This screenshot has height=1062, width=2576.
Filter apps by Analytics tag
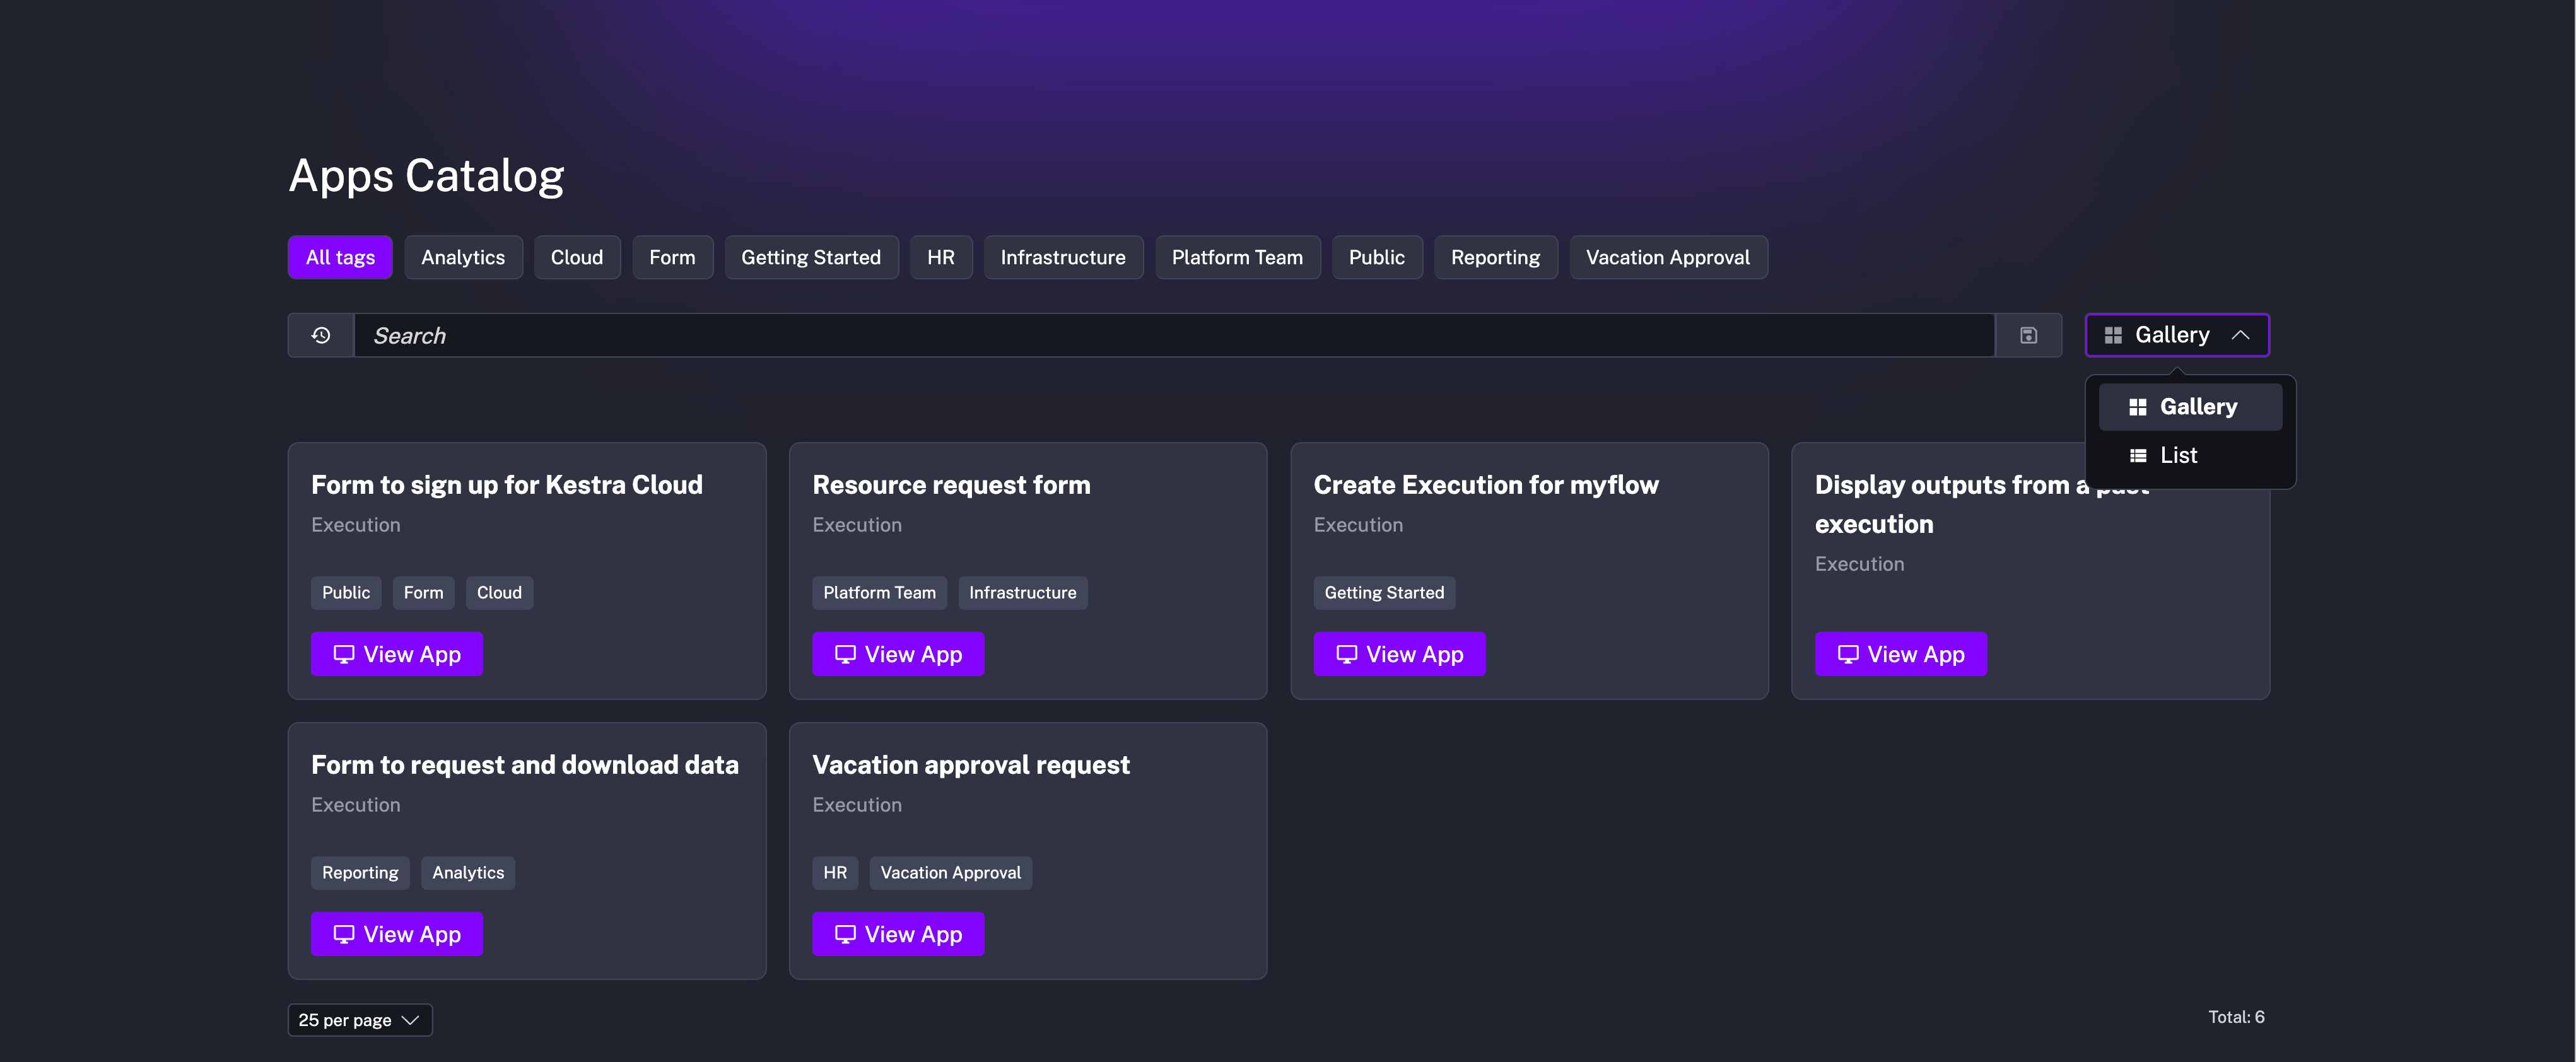coord(463,257)
